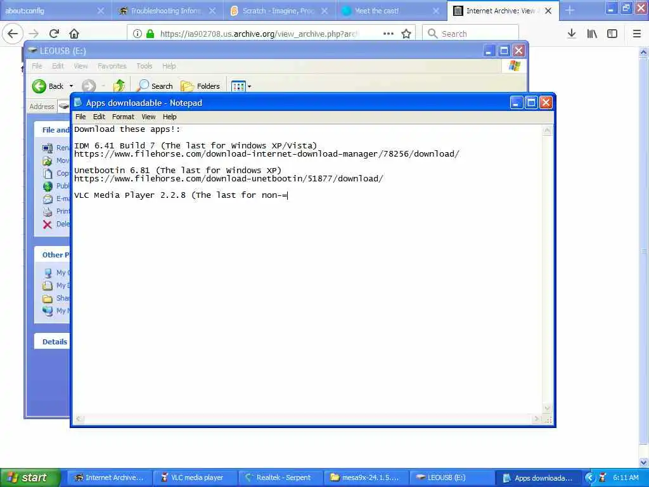Click the Unetbootin 6.81 text line
The height and width of the screenshot is (487, 649).
177,170
